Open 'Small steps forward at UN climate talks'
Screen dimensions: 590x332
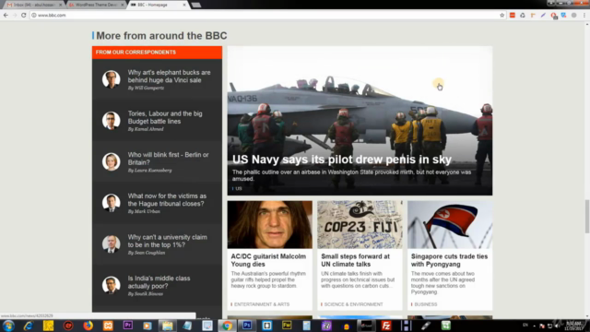(x=355, y=260)
